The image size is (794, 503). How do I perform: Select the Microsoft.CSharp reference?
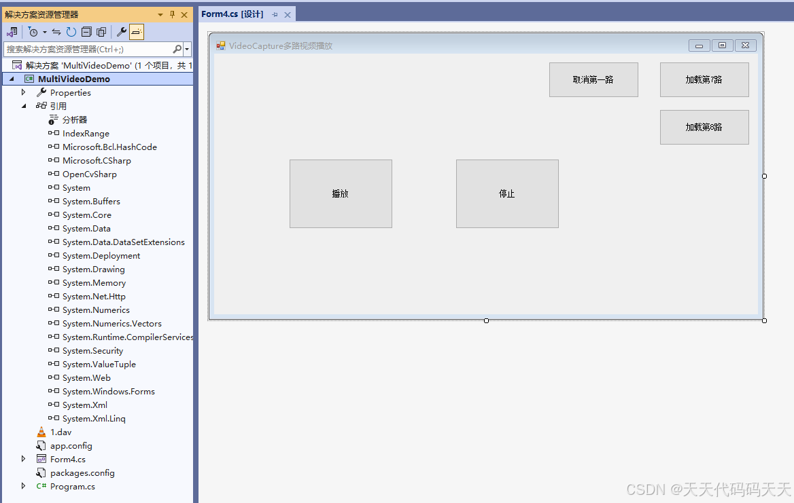[97, 161]
